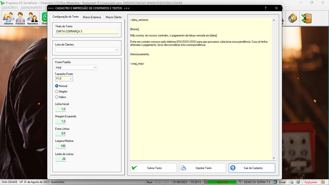
Task: Select the Normal font style radio
Action: [57, 86]
